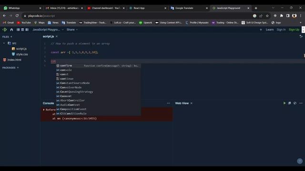Select the Console panel tab
305x171 pixels.
48,104
